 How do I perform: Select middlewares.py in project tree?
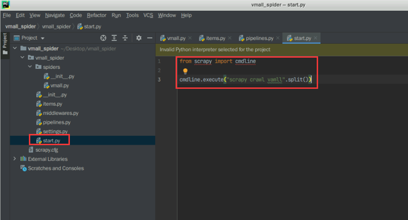[x=61, y=113]
